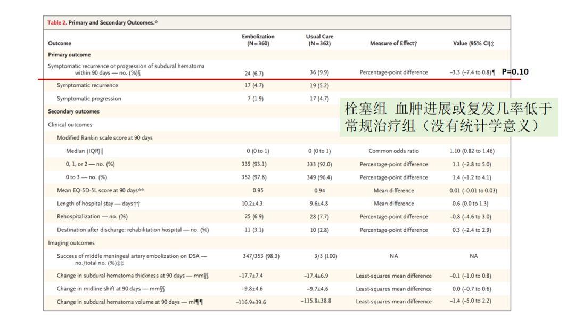Image resolution: width=575 pixels, height=324 pixels.
Task: Select "Change in subdural hematoma volume at 90 days"
Action: 129,302
